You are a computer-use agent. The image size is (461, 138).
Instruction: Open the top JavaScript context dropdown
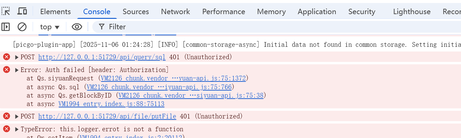(50, 27)
